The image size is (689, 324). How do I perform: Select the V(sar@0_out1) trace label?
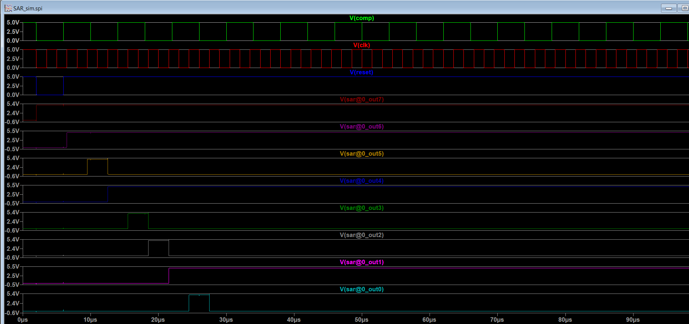coord(361,262)
